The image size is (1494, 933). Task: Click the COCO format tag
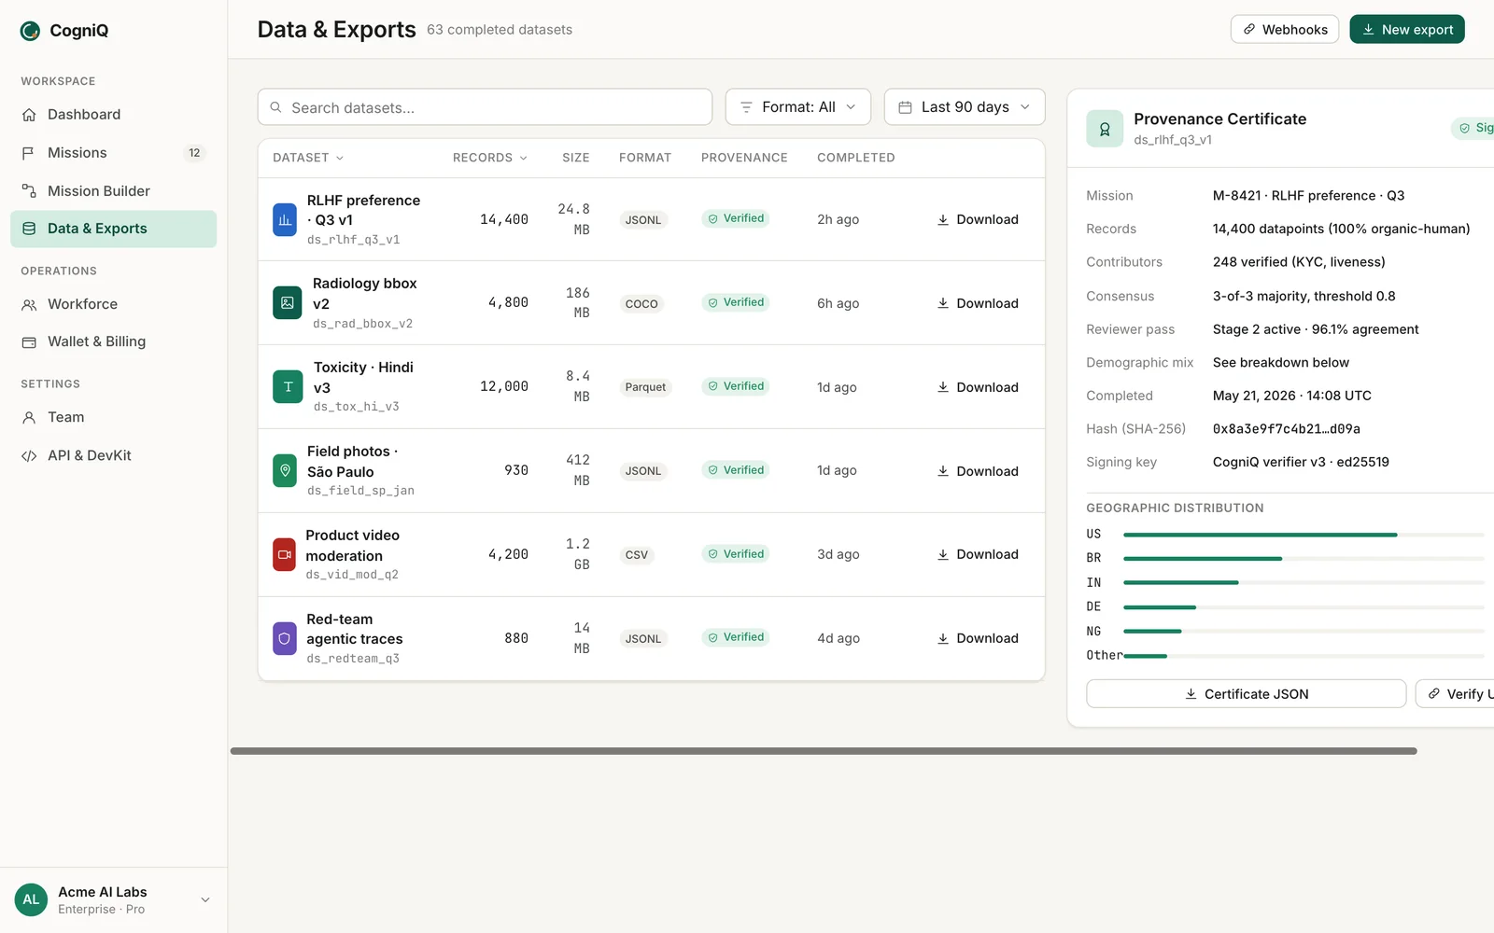(641, 303)
